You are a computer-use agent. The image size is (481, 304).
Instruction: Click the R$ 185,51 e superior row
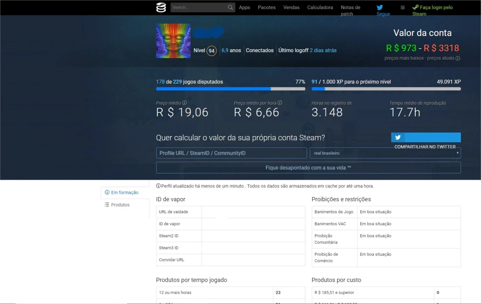point(386,293)
